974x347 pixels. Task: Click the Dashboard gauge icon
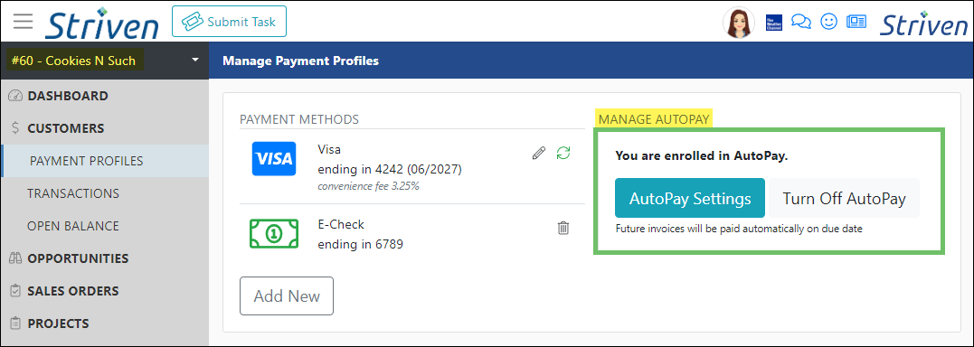(15, 96)
